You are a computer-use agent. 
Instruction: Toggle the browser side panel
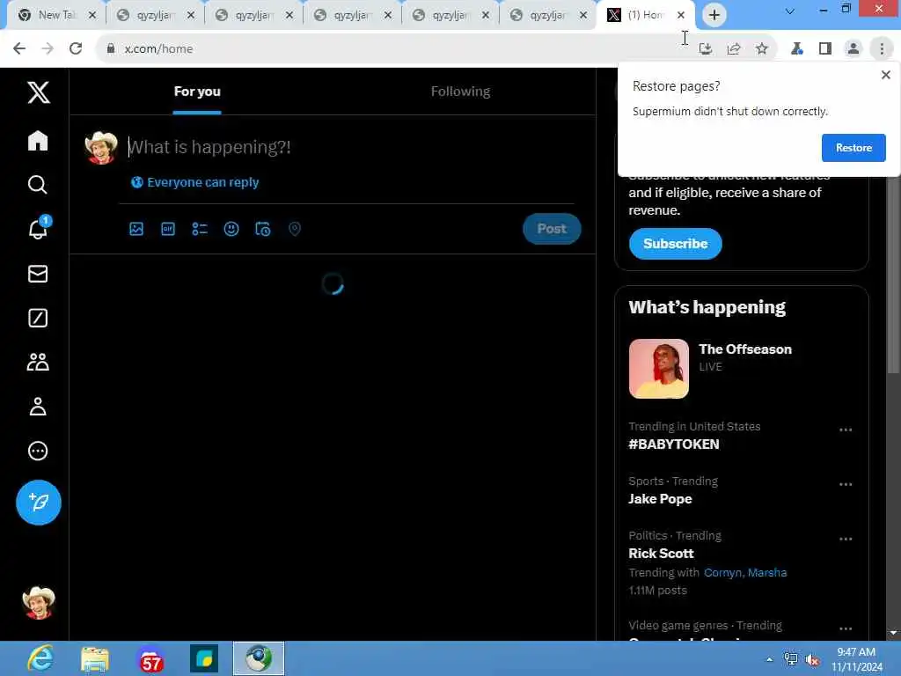825,49
